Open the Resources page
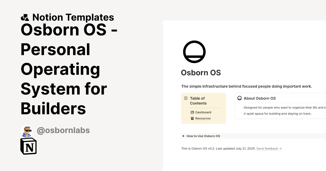 (x=203, y=118)
